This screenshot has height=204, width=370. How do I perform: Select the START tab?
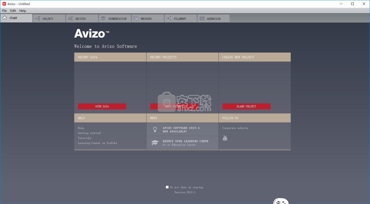(16, 18)
